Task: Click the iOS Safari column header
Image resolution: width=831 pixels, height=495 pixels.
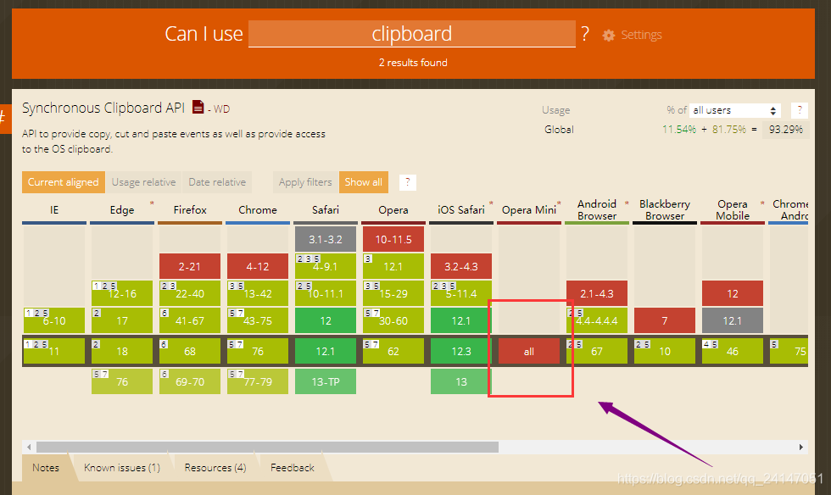Action: coord(461,210)
